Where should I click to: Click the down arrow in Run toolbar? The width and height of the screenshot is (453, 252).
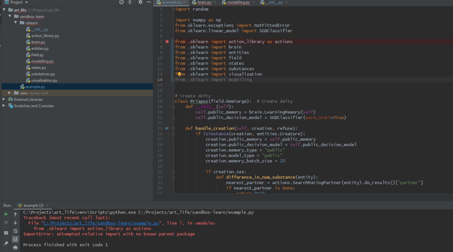coord(15,223)
